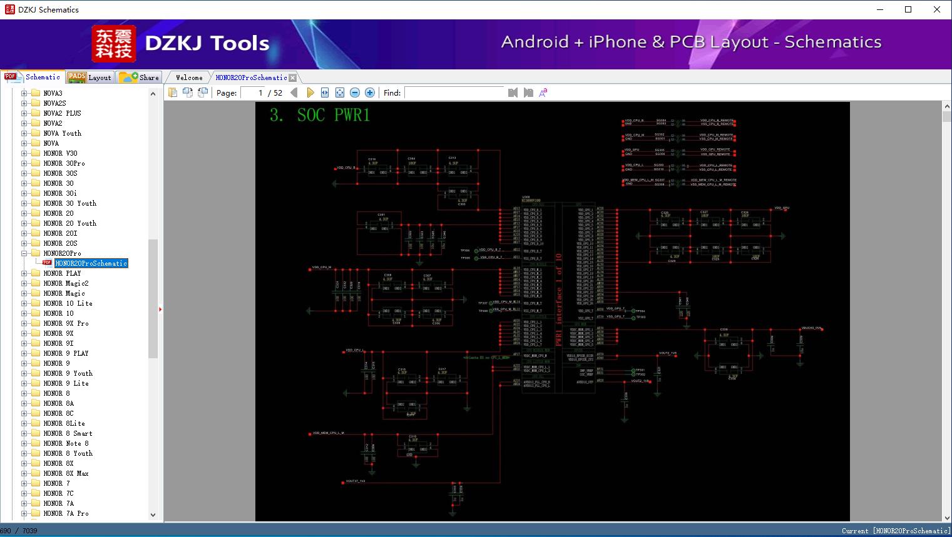The width and height of the screenshot is (952, 537).
Task: Switch to the Welcome tab
Action: click(189, 78)
